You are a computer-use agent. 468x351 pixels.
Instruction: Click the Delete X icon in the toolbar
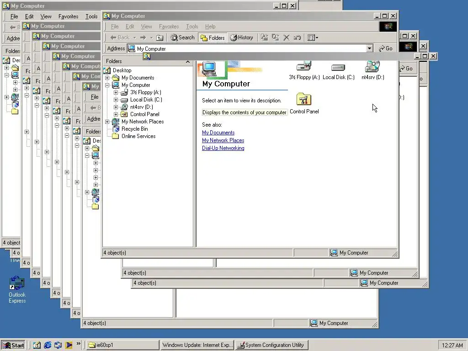(286, 37)
